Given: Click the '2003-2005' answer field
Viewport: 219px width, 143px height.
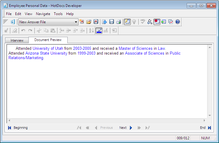Looking at the screenshot, I should click(82, 48).
